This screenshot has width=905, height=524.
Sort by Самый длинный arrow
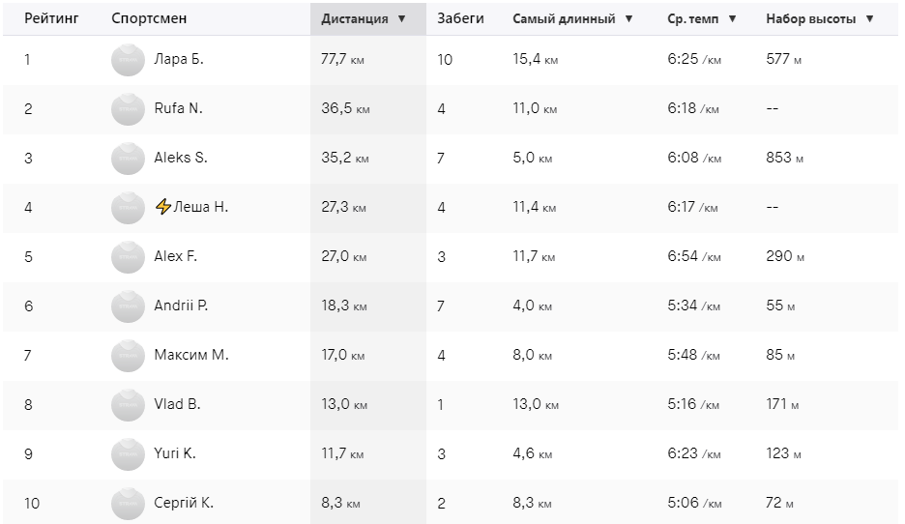tap(629, 19)
